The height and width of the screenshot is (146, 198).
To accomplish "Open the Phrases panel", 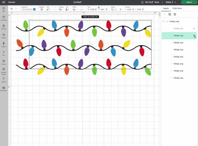I will tap(4, 62).
